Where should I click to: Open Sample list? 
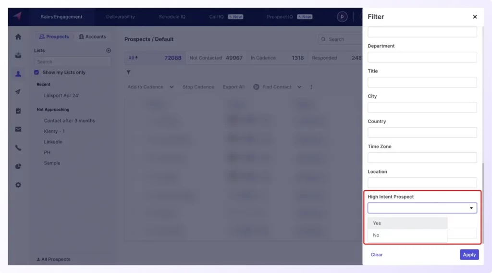pos(52,163)
